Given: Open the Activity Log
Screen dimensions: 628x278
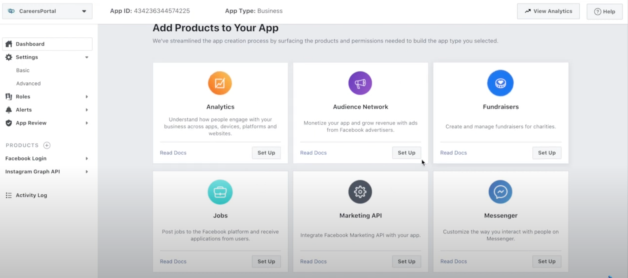Looking at the screenshot, I should click(x=31, y=195).
